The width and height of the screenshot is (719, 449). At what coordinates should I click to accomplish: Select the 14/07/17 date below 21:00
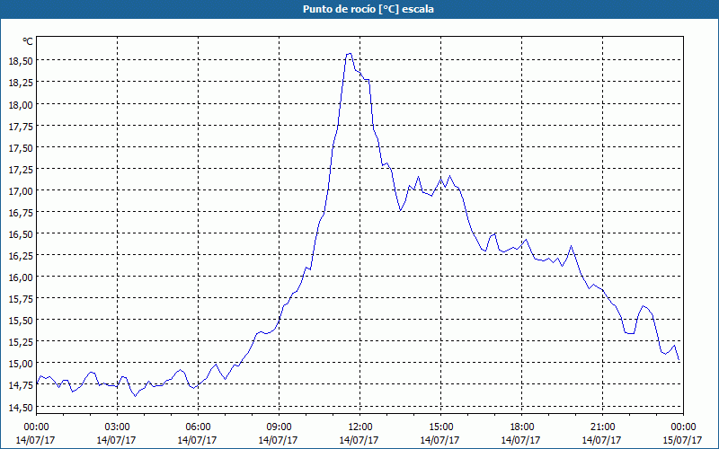coord(602,440)
